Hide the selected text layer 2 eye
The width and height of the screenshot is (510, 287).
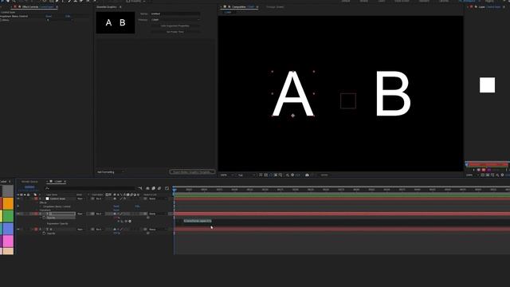click(x=18, y=214)
